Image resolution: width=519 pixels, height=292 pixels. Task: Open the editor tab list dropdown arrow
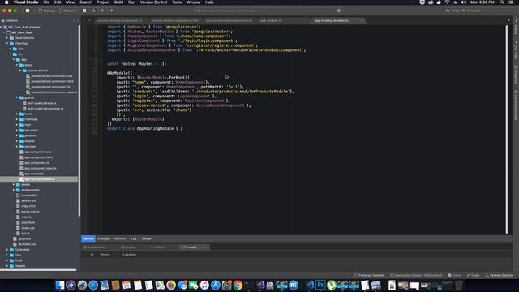508,20
